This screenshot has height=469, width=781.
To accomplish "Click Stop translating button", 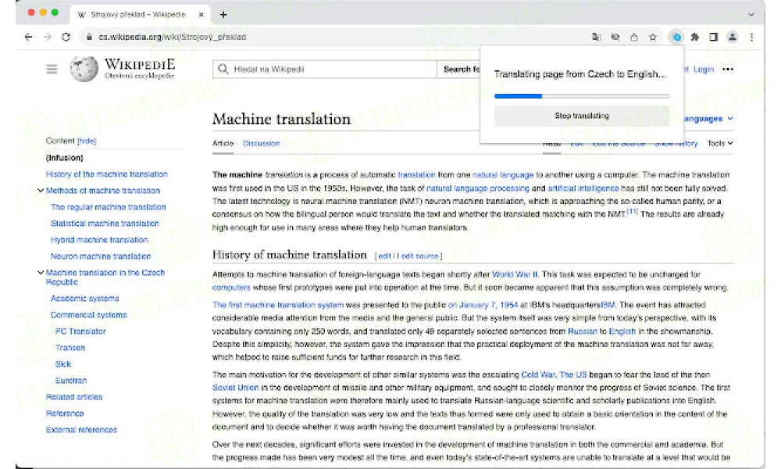I will [x=582, y=116].
